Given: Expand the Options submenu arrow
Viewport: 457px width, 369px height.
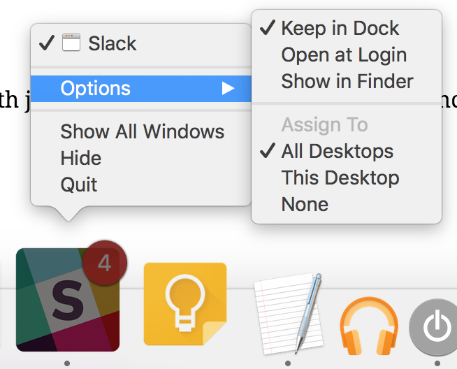Looking at the screenshot, I should (228, 88).
